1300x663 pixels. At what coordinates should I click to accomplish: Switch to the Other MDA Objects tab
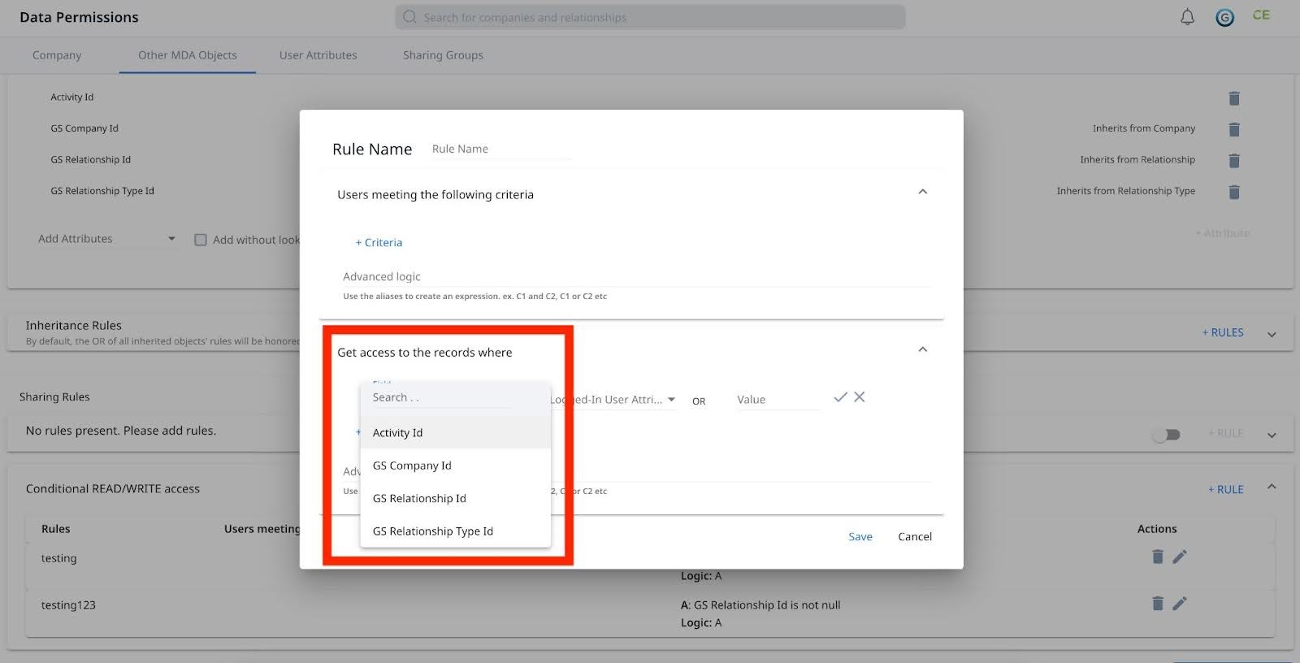pos(188,55)
